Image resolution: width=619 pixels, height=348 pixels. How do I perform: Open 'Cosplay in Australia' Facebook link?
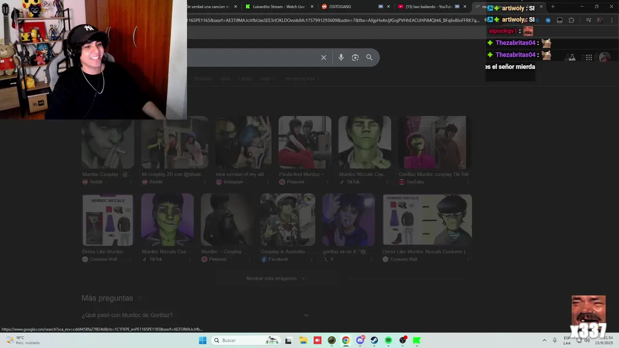288,252
